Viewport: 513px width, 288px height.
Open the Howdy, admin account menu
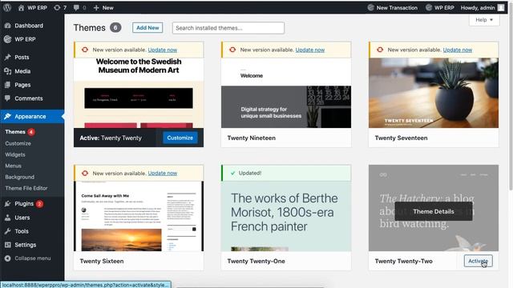[483, 7]
